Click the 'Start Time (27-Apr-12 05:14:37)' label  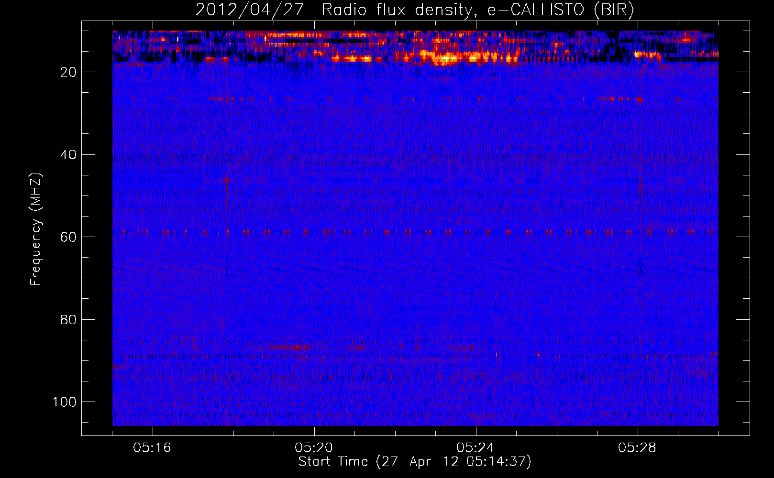415,462
